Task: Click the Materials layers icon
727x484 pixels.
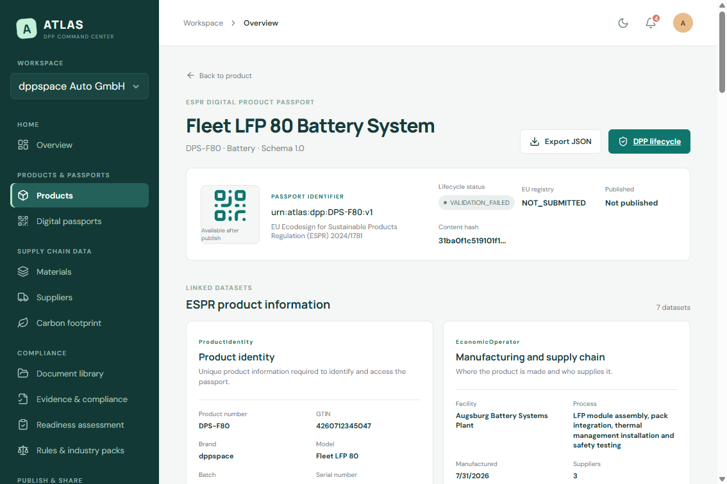Action: 22,272
